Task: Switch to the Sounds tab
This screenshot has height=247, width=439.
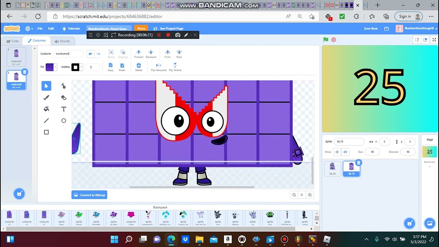Action: (x=62, y=41)
